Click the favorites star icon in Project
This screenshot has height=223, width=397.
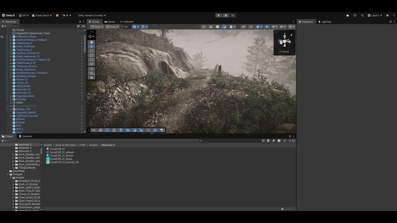[284, 141]
